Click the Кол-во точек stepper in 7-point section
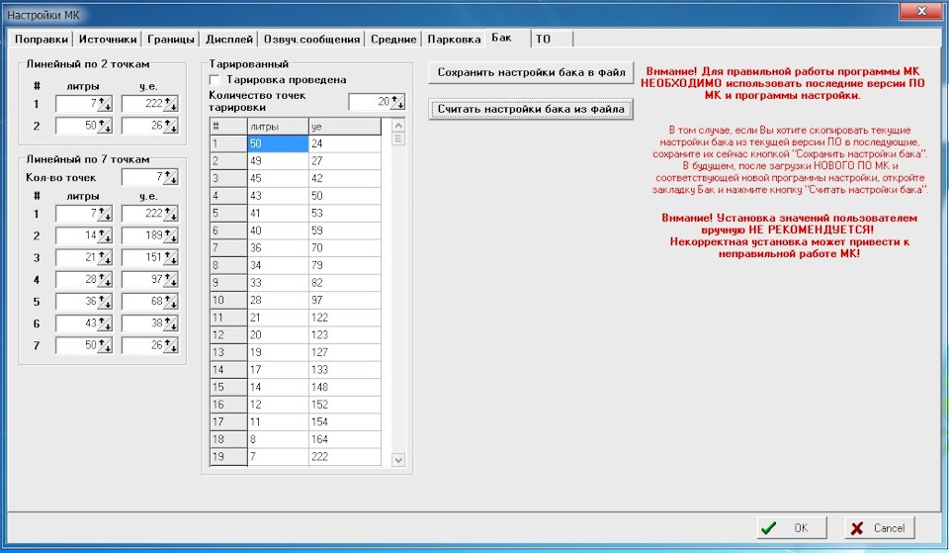Image resolution: width=949 pixels, height=553 pixels. click(171, 177)
